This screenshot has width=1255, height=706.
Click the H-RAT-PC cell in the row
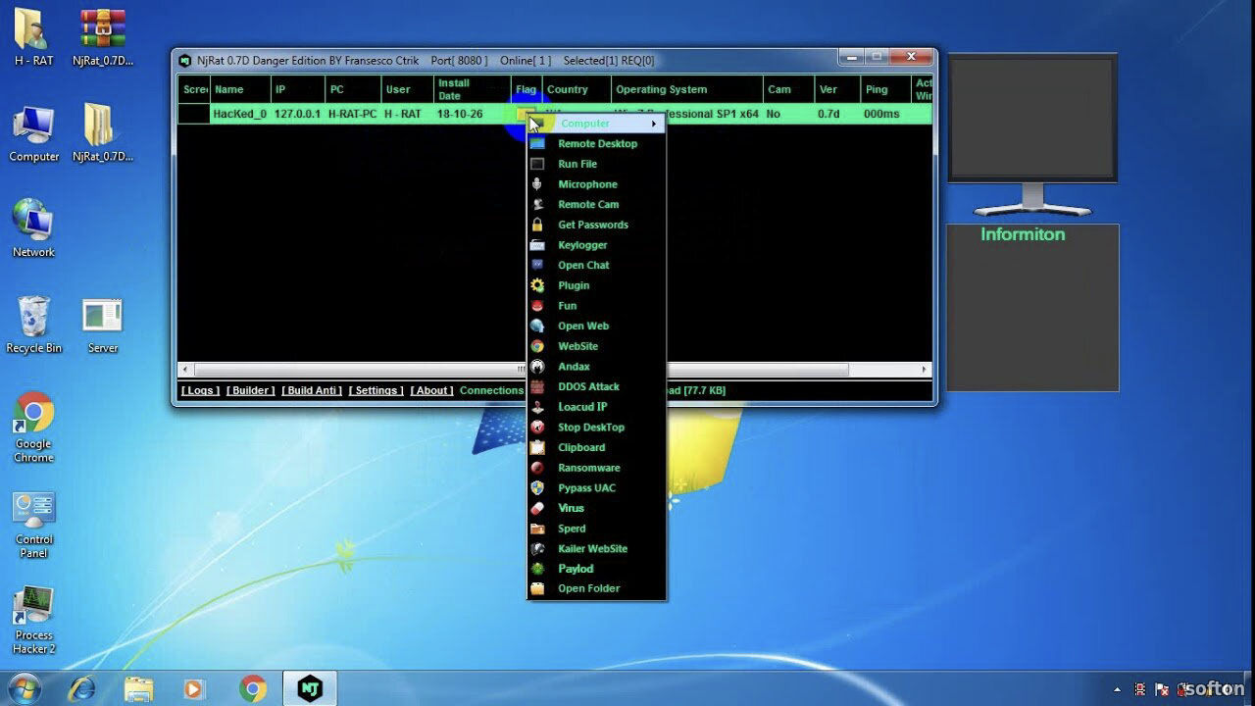[352, 114]
